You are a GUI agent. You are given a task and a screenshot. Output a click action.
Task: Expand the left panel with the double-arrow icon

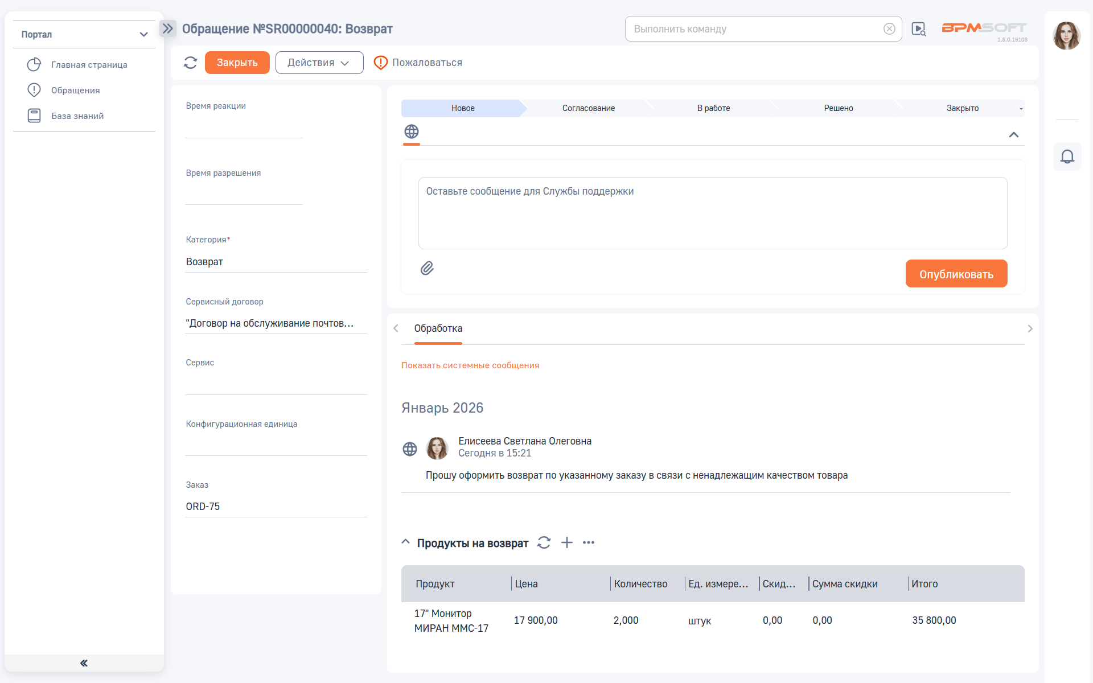[168, 28]
